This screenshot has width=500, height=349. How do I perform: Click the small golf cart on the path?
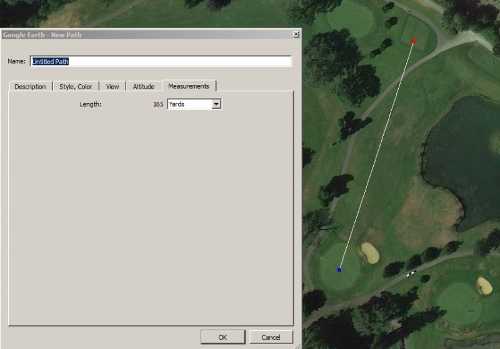[x=411, y=273]
